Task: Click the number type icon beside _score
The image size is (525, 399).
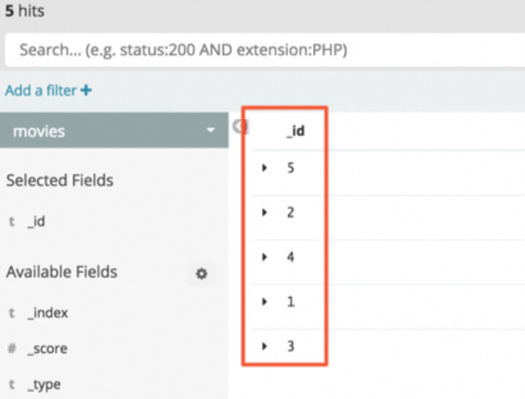Action: 12,349
